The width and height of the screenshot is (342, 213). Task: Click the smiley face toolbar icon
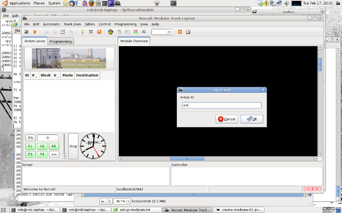[110, 32]
